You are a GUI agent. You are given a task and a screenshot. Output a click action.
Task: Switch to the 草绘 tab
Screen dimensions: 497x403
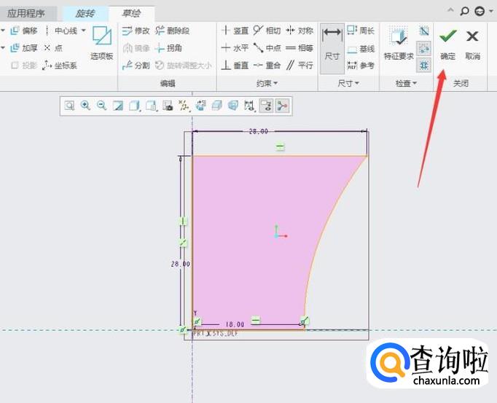click(x=131, y=14)
